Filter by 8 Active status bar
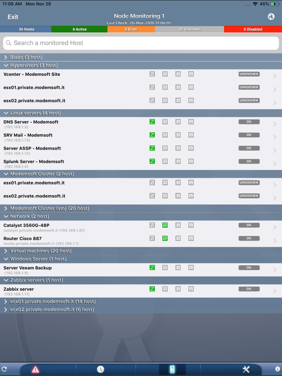The image size is (282, 376). pyautogui.click(x=79, y=29)
